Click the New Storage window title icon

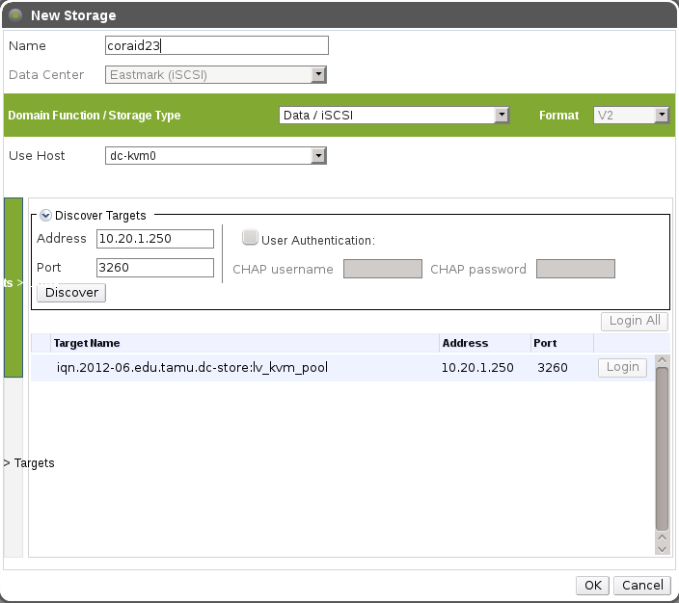14,14
